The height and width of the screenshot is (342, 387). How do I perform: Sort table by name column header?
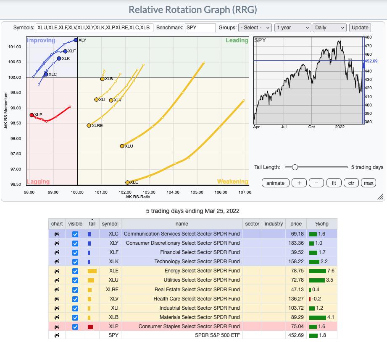tap(182, 224)
